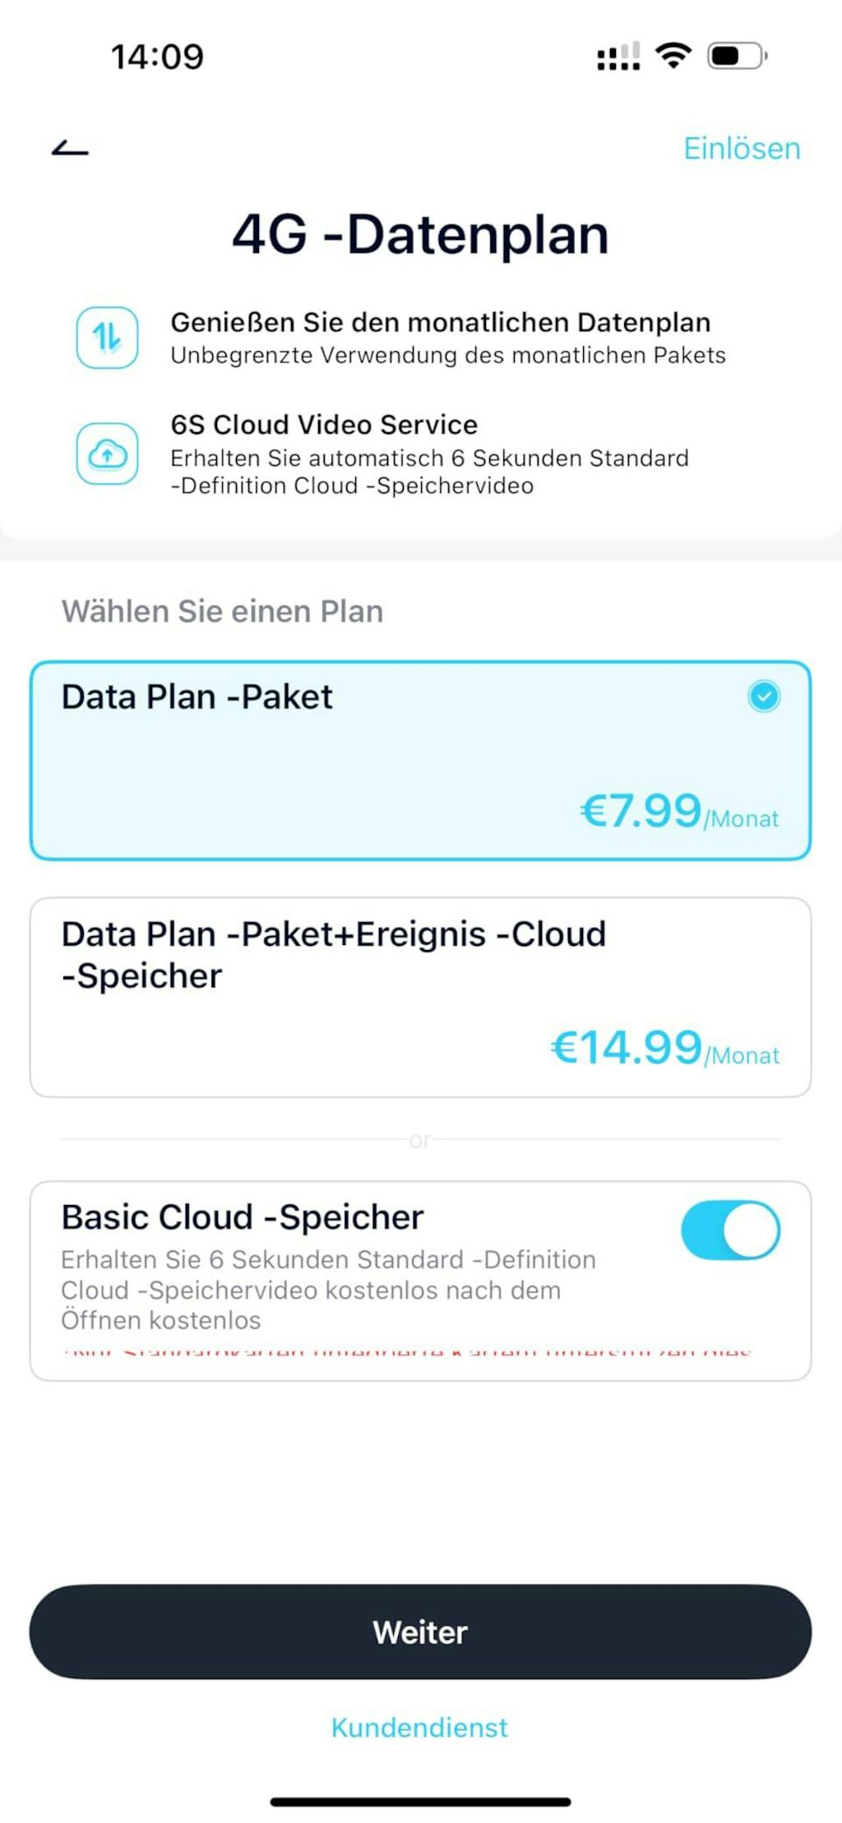Click the blue checkmark on Data Plan -Paket
This screenshot has height=1823, width=842.
(764, 697)
